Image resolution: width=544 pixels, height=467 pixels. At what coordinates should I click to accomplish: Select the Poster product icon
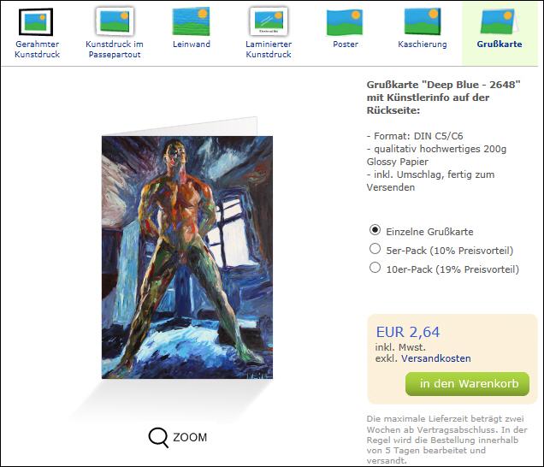(345, 22)
